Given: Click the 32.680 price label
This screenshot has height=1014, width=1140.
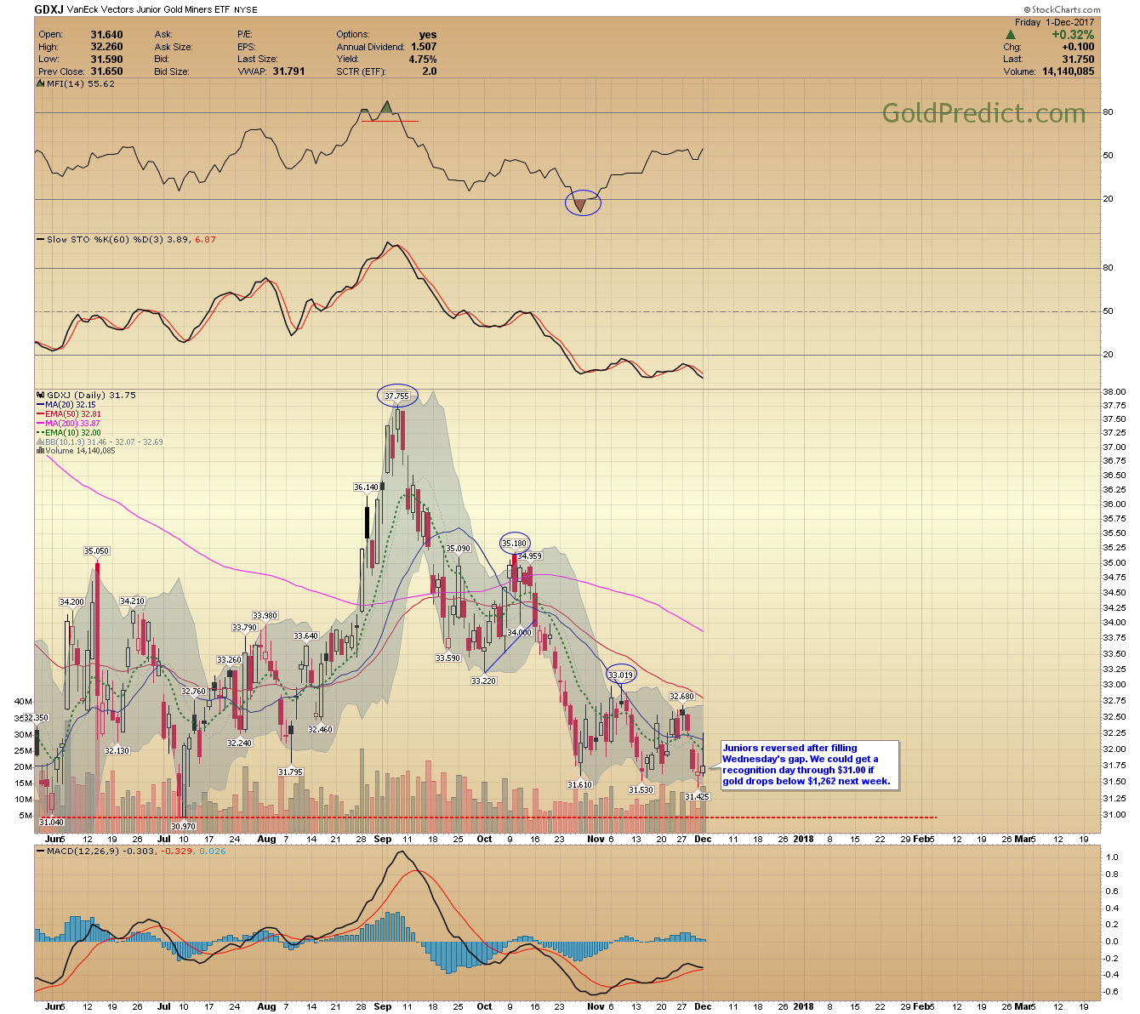Looking at the screenshot, I should click(682, 697).
